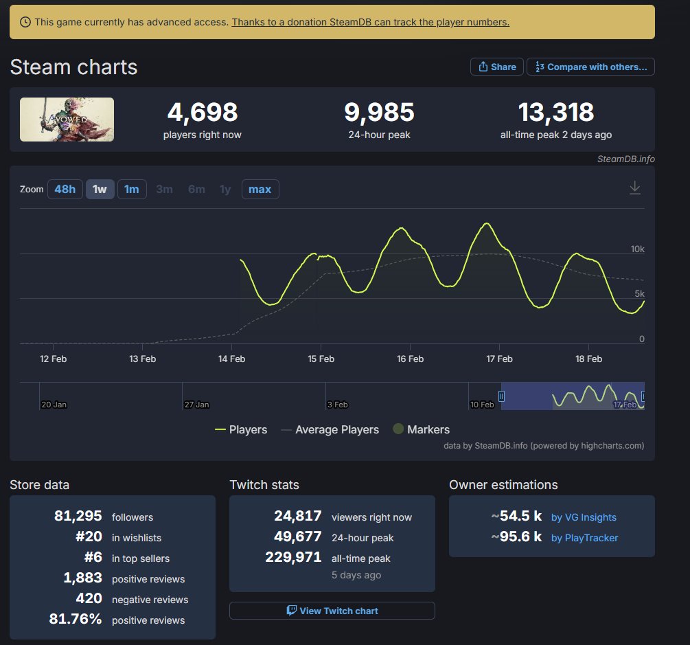
Task: Click the highlighted navigator selection window
Action: [572, 396]
